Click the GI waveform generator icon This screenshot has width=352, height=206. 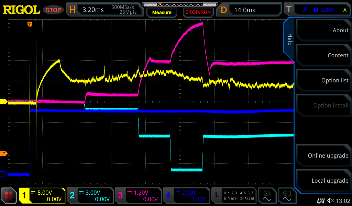point(267,196)
